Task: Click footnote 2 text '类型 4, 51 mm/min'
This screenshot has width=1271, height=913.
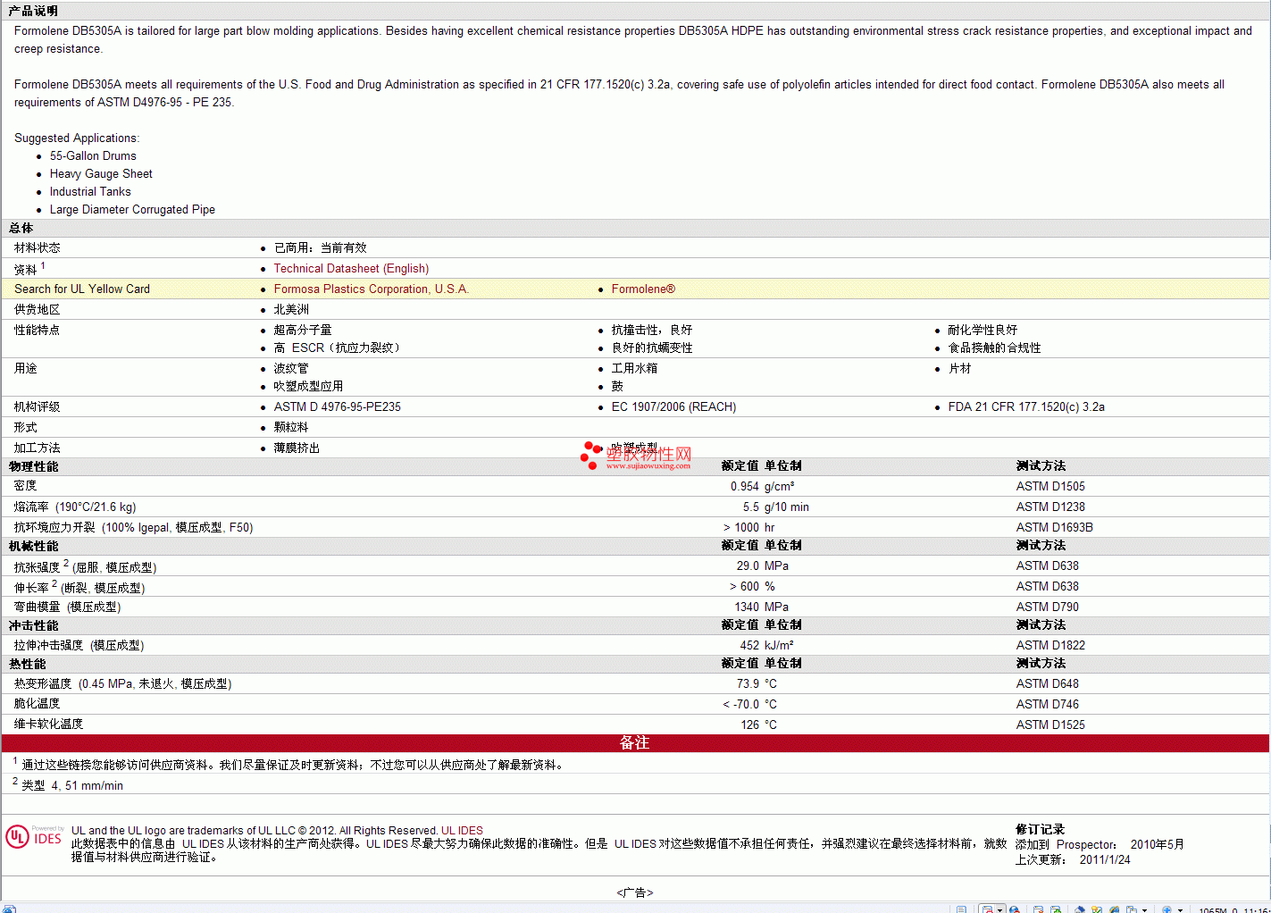Action: [x=72, y=786]
